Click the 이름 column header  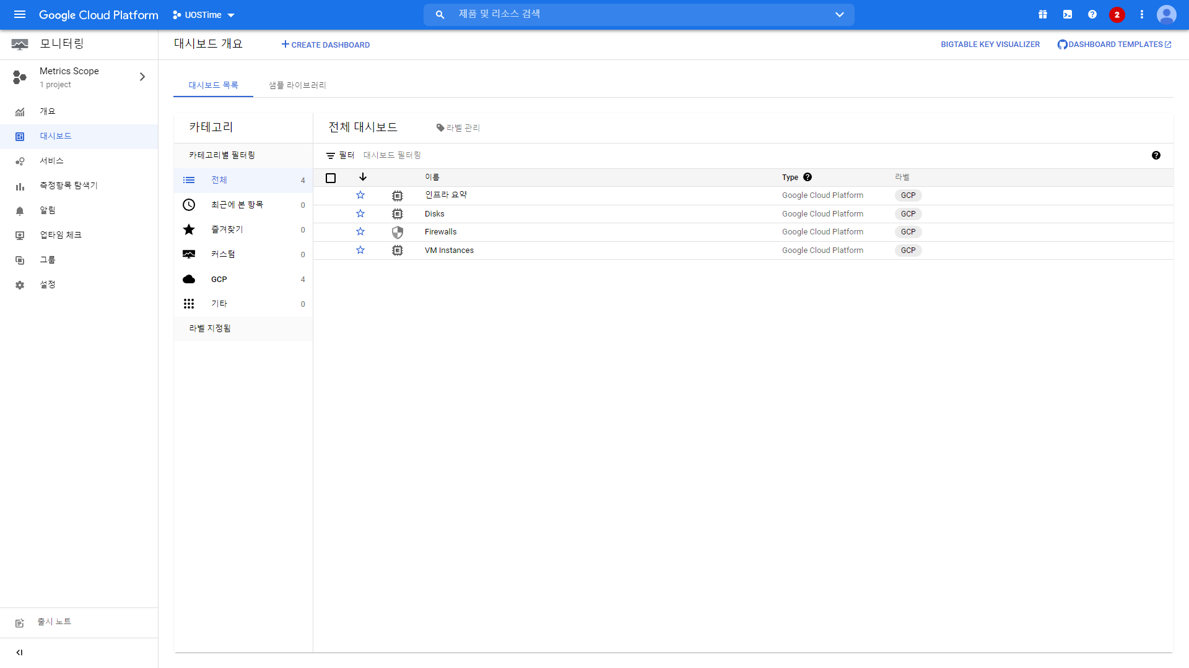[432, 178]
